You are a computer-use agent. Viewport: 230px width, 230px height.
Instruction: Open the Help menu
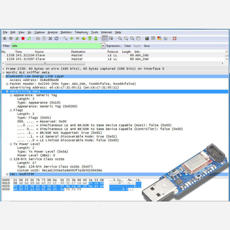tap(118, 32)
